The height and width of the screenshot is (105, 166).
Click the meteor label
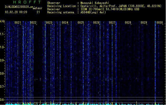click(x=37, y=8)
